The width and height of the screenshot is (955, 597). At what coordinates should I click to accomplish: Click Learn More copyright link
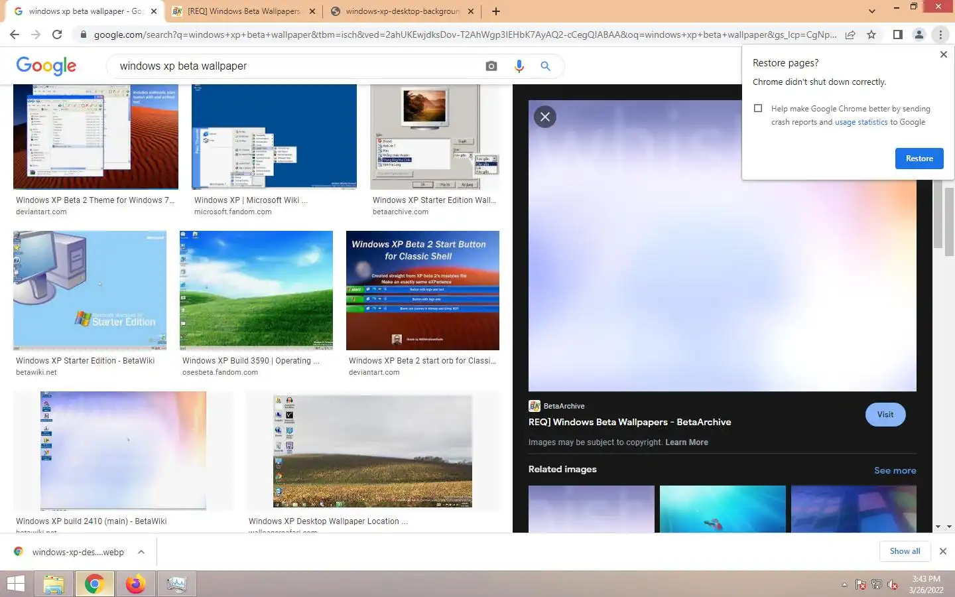point(686,442)
